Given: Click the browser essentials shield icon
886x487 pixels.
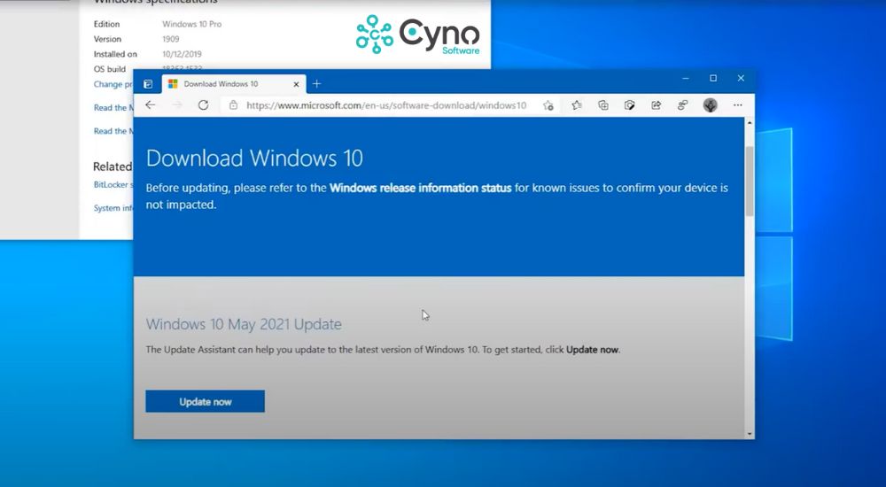Looking at the screenshot, I should click(629, 105).
